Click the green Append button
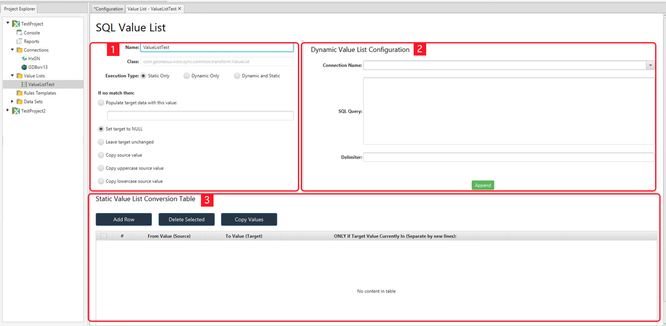This screenshot has width=666, height=326. 483,185
